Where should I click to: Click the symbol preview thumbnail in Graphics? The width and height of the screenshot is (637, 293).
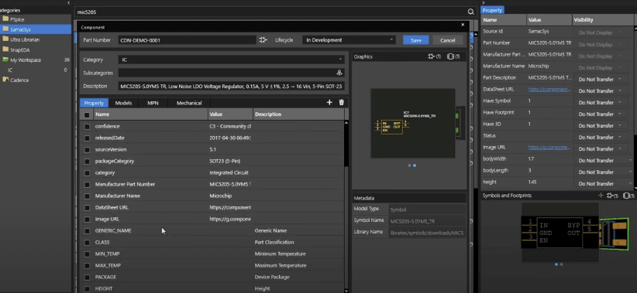412,123
